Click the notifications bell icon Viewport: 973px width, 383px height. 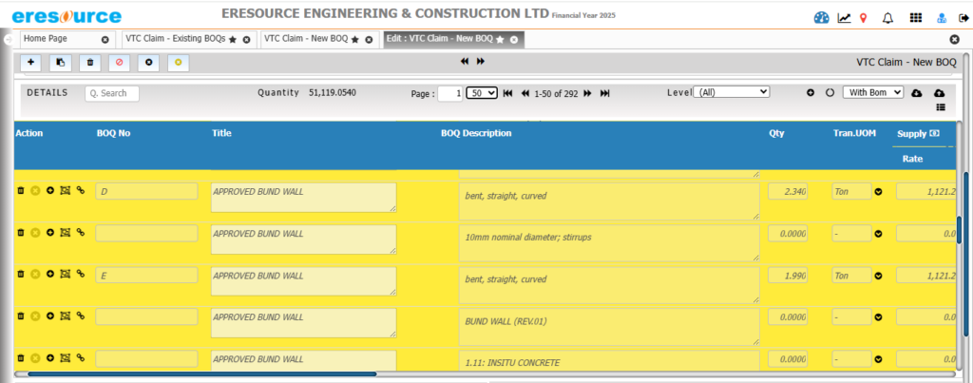click(888, 18)
